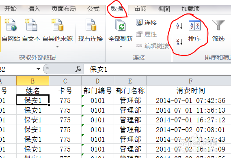Click the Refresh All (全部刷新) icon

click(121, 25)
